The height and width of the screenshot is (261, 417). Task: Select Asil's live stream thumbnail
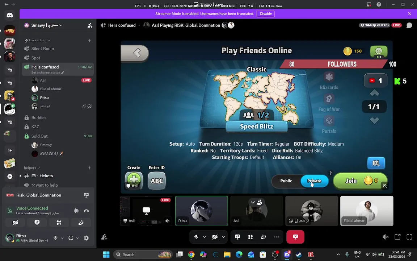pyautogui.click(x=146, y=211)
